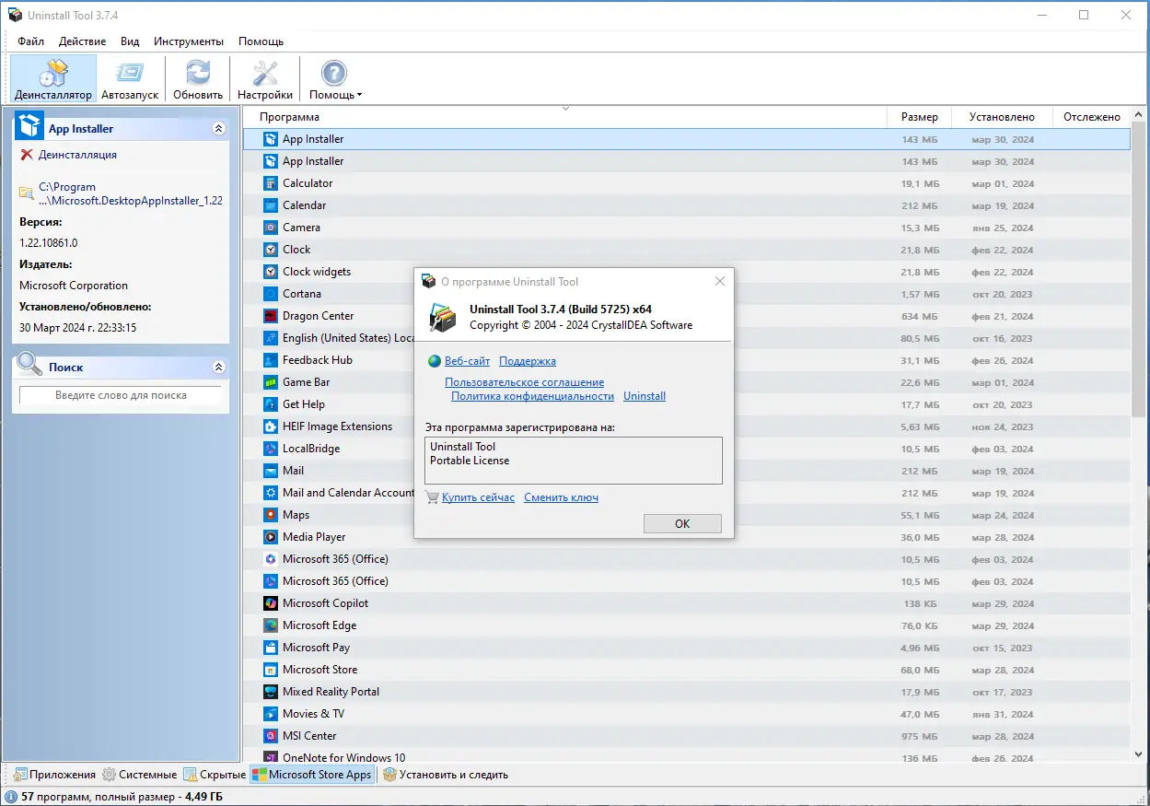Click the Game Bar app icon
The width and height of the screenshot is (1150, 806).
(270, 382)
